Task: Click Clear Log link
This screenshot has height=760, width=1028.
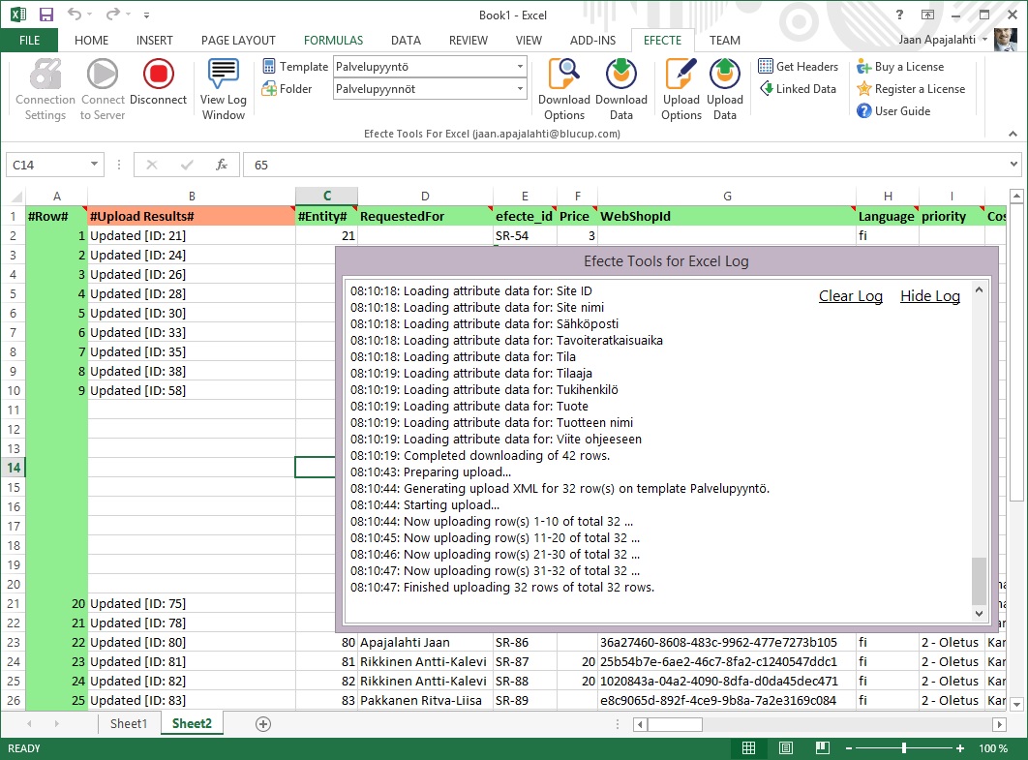Action: pos(850,296)
